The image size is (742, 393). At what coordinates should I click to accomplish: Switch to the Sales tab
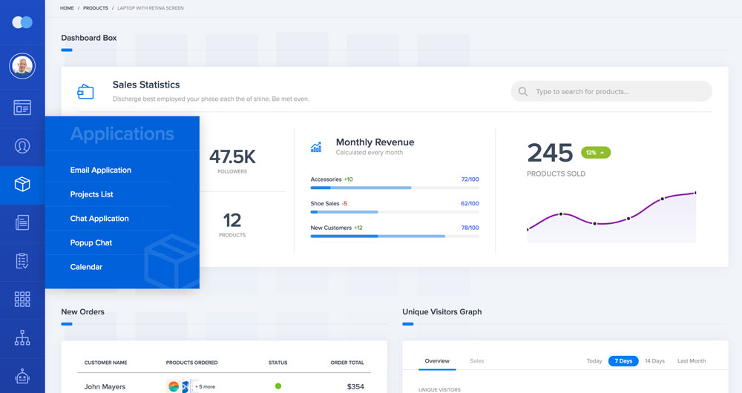476,361
